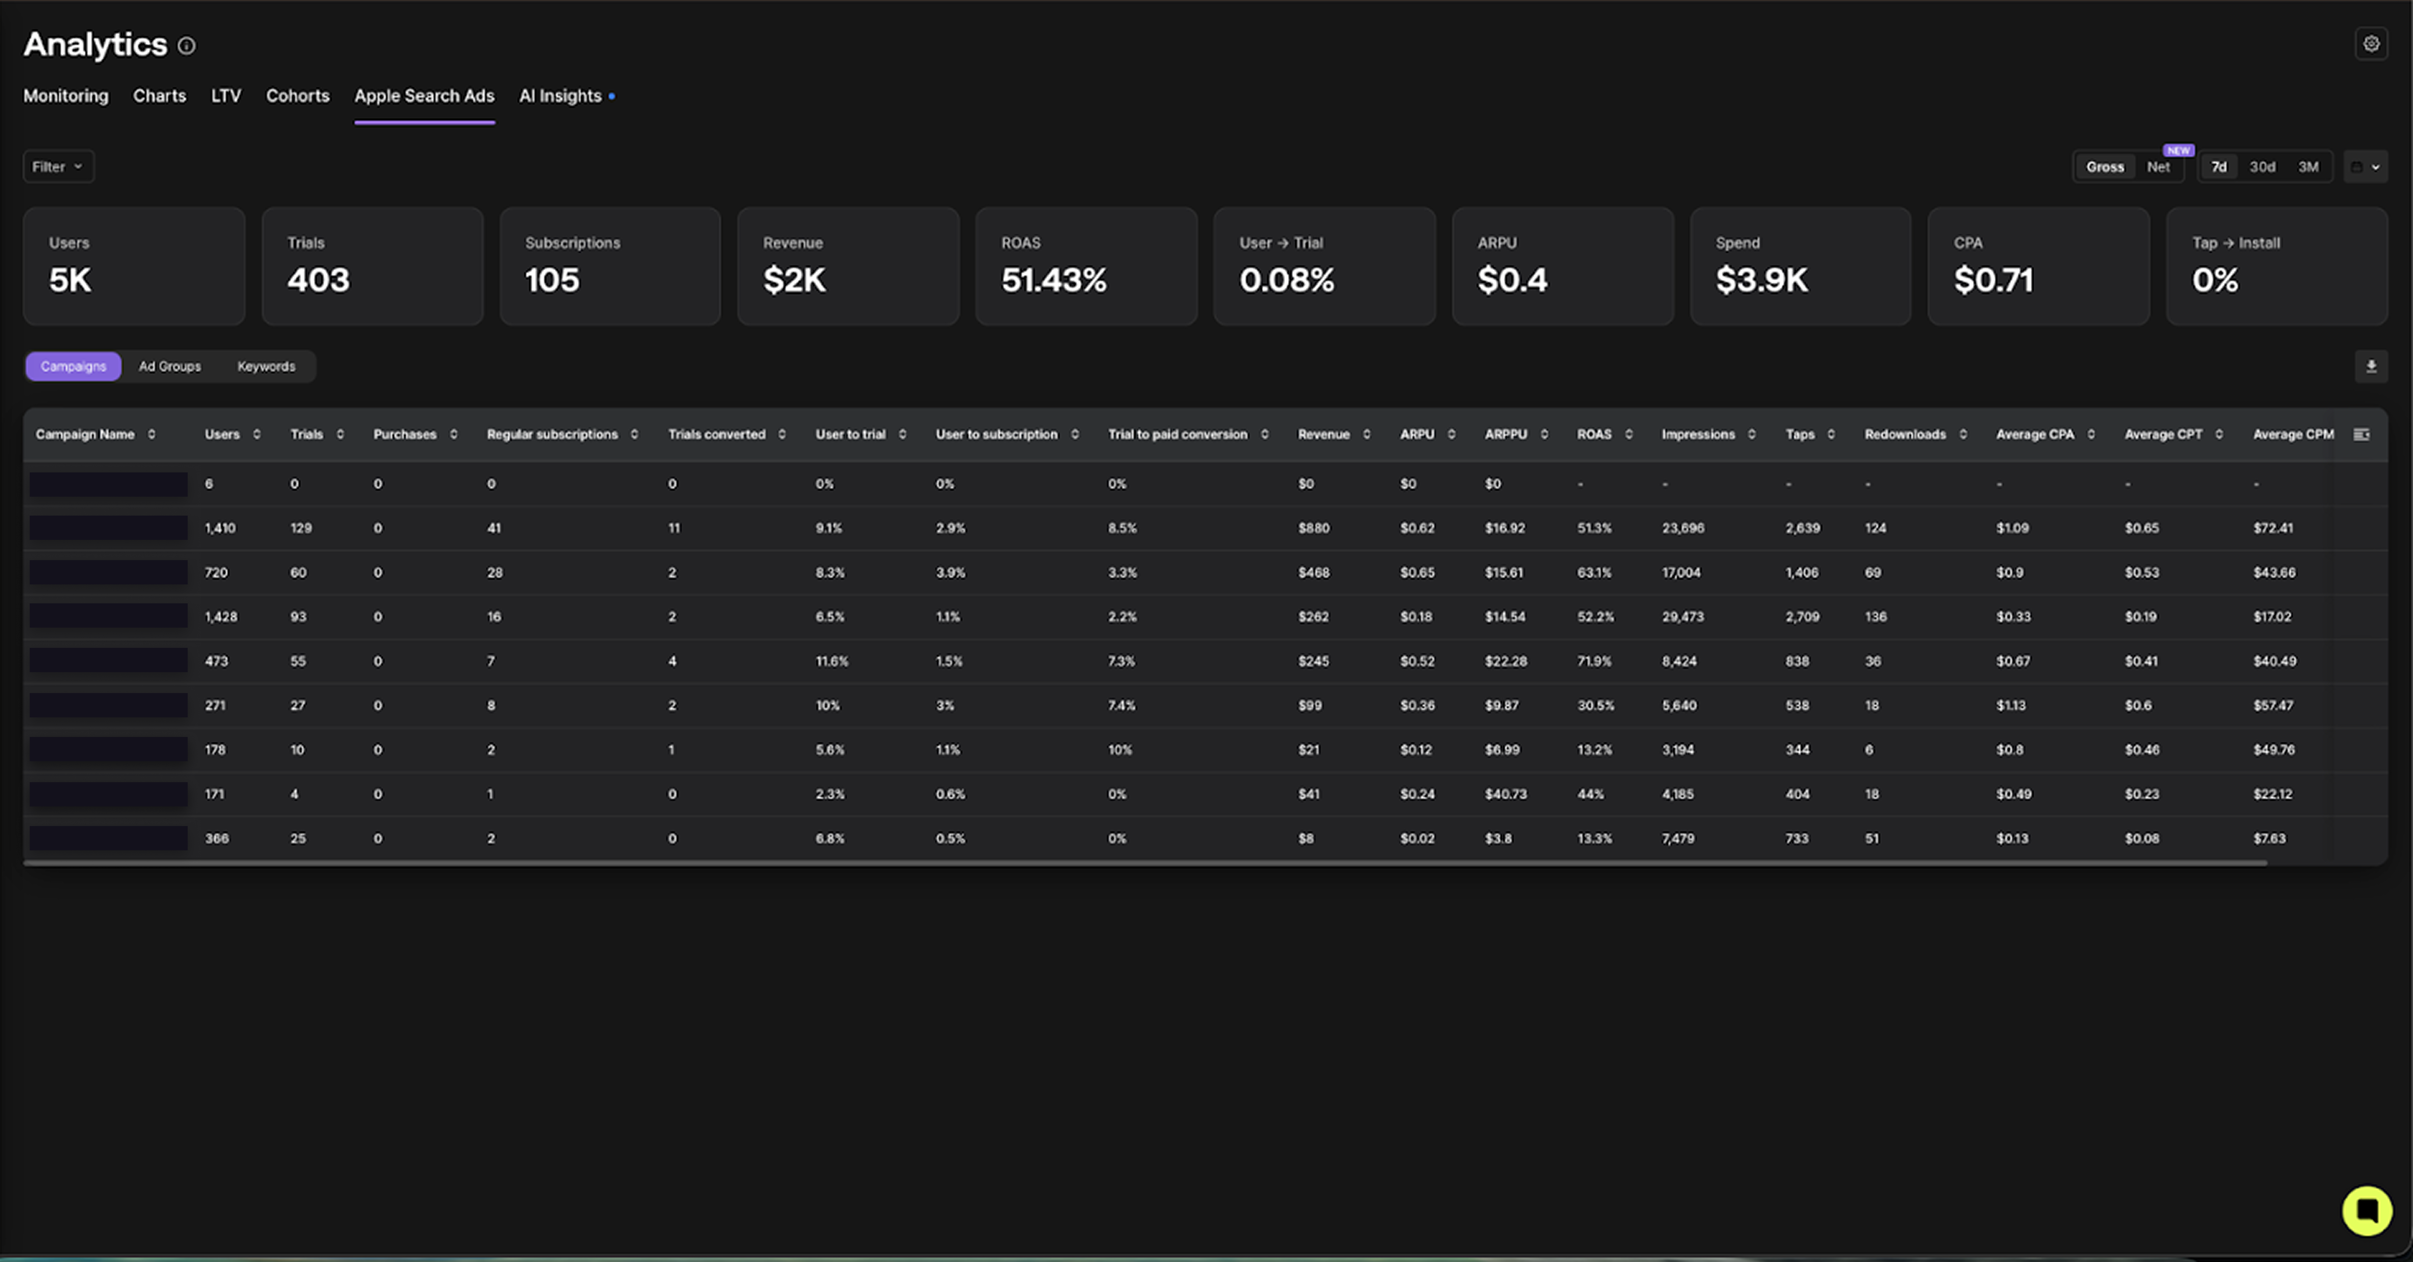Select the 3M time range
Image resolution: width=2413 pixels, height=1262 pixels.
2308,167
